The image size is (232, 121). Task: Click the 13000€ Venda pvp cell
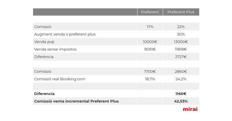coord(181,42)
